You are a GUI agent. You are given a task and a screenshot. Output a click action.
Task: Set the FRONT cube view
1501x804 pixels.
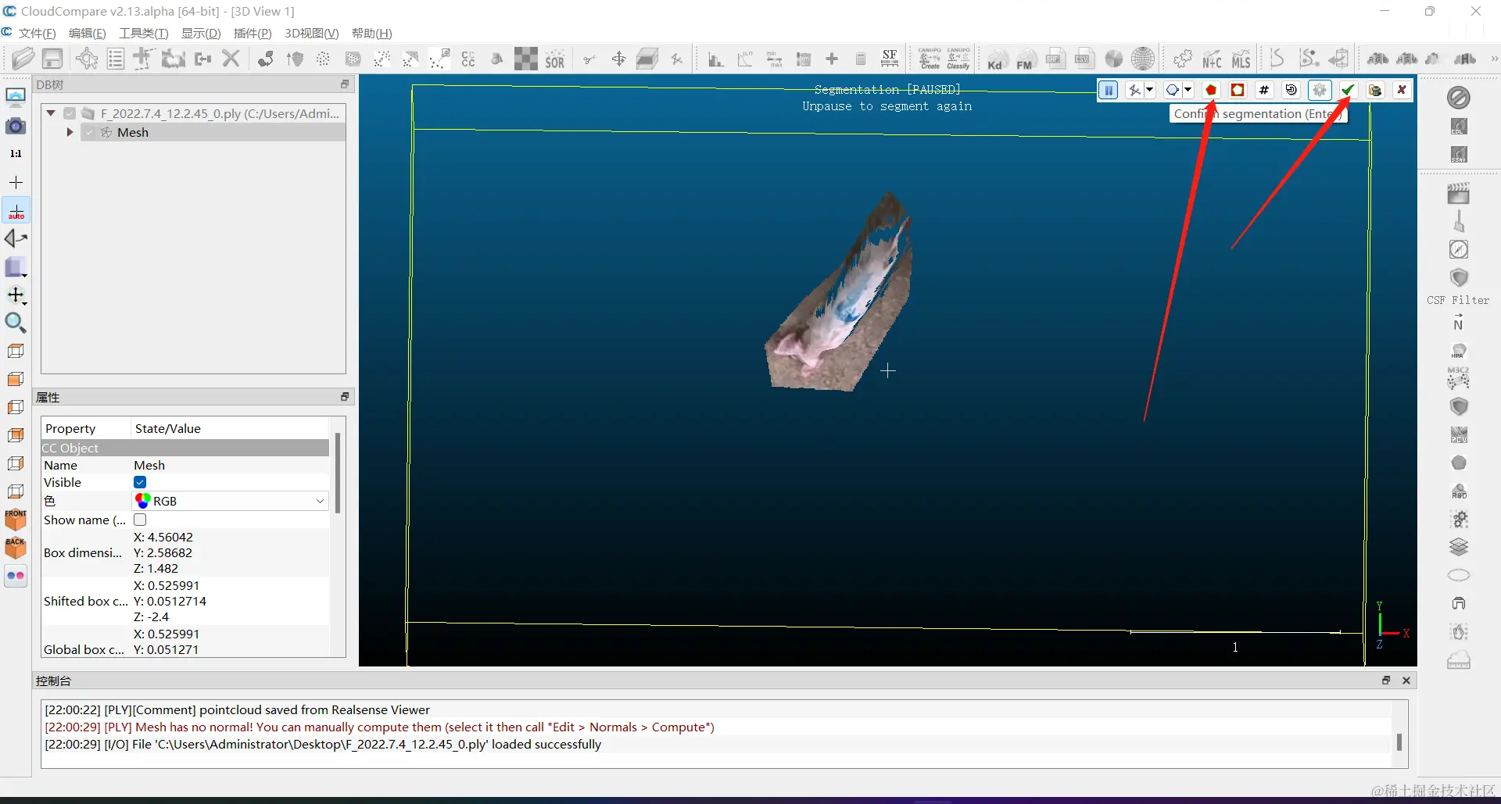16,520
